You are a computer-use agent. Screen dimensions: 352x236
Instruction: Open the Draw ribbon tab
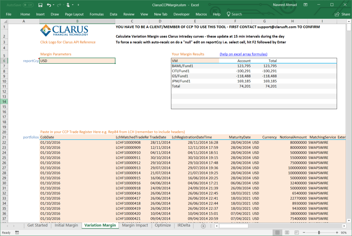[x=55, y=14]
